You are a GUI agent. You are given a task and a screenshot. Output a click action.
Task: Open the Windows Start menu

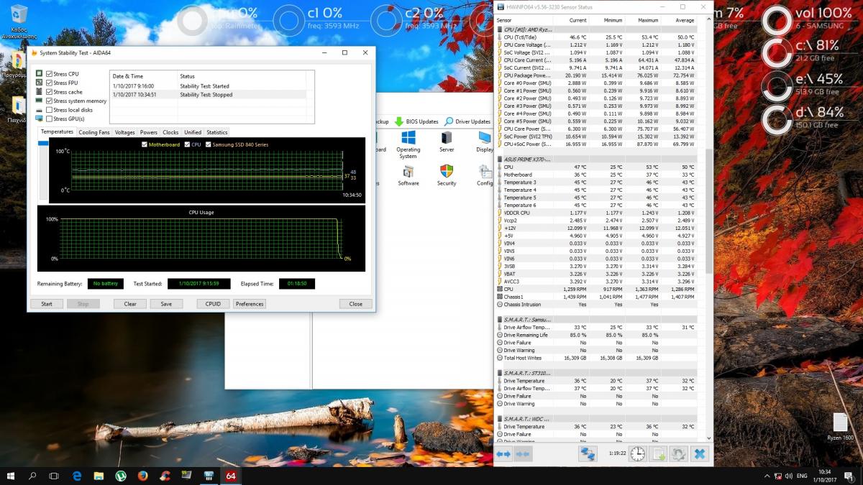(x=11, y=476)
